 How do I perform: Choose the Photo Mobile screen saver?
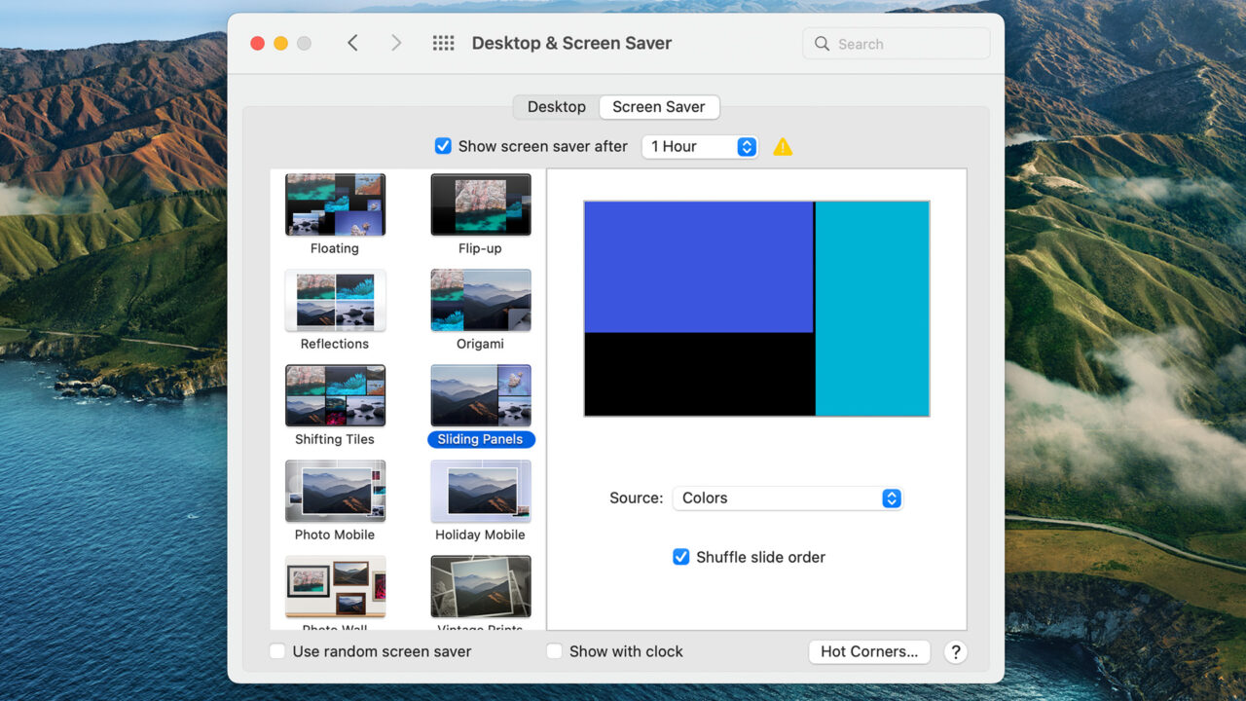(335, 491)
